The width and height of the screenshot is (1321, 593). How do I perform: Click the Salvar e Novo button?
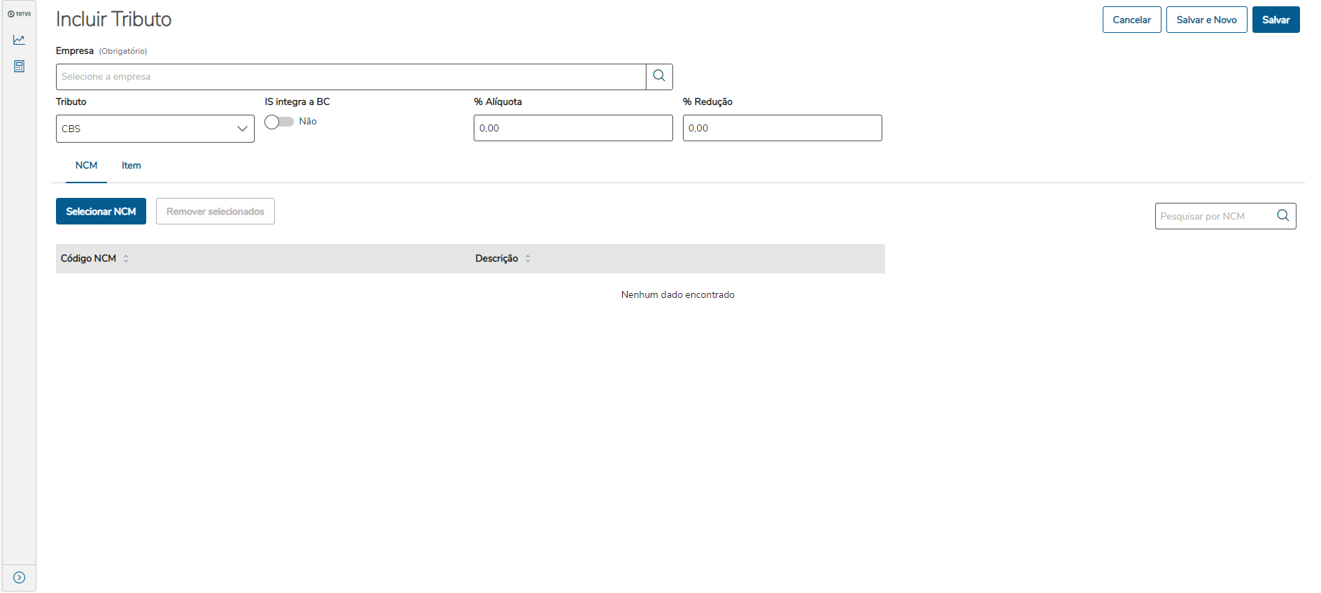pyautogui.click(x=1206, y=20)
